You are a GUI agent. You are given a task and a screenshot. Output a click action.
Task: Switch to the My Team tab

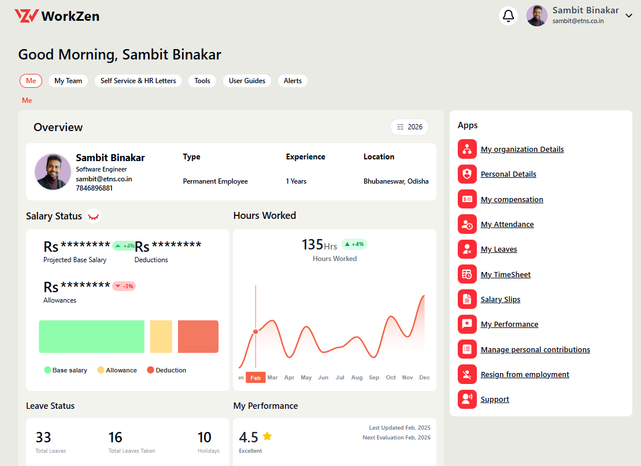click(68, 81)
